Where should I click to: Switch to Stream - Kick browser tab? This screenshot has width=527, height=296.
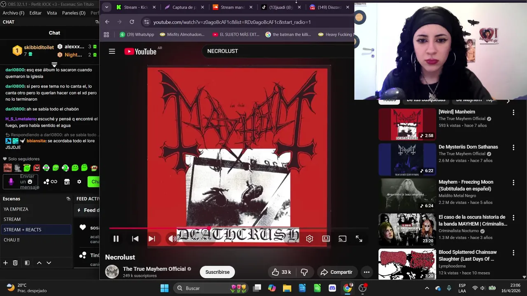[136, 7]
